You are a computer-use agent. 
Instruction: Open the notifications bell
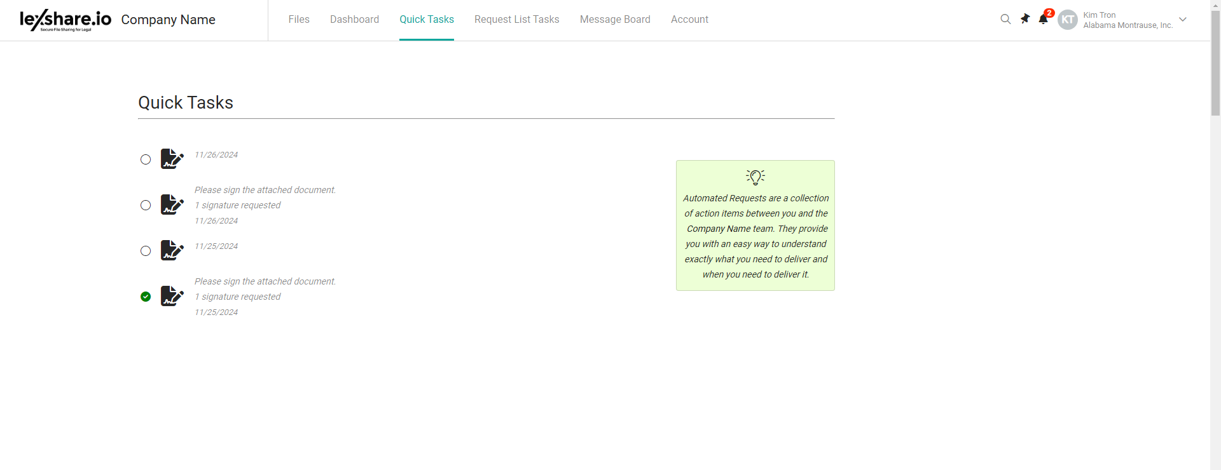[x=1043, y=19]
